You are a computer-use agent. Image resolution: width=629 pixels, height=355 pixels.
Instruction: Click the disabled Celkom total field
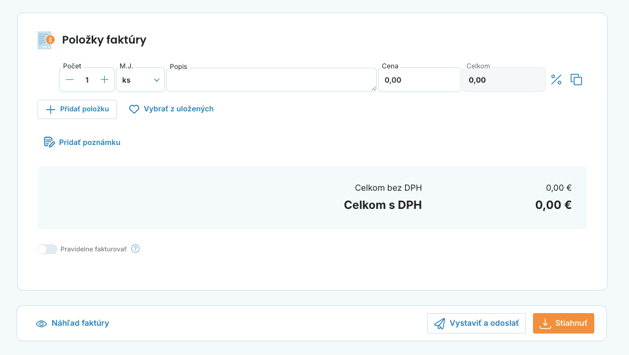[503, 80]
